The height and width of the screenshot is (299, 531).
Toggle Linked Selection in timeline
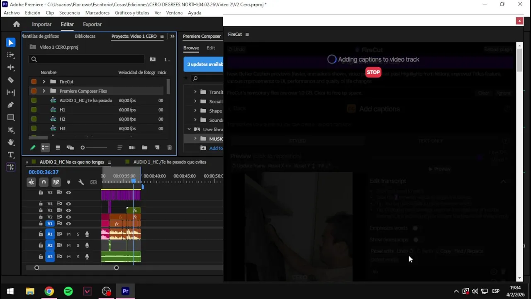click(x=56, y=182)
